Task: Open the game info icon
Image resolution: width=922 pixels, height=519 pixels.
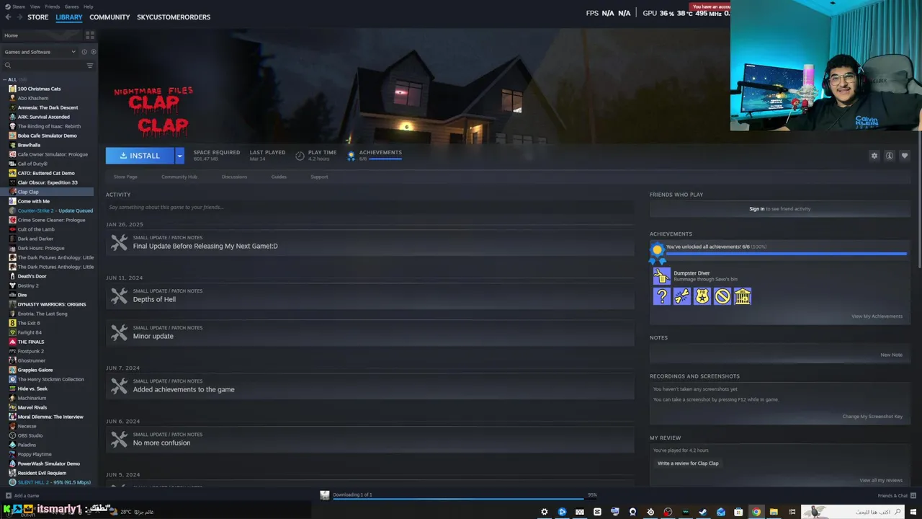Action: point(890,156)
